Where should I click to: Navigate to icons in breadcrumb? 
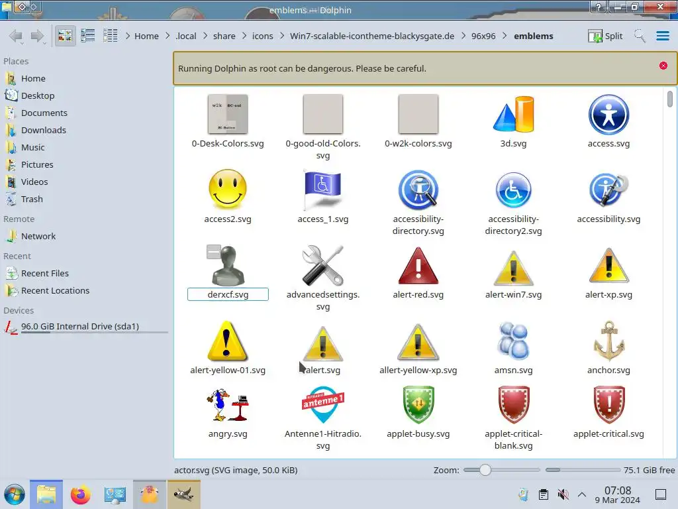point(262,36)
